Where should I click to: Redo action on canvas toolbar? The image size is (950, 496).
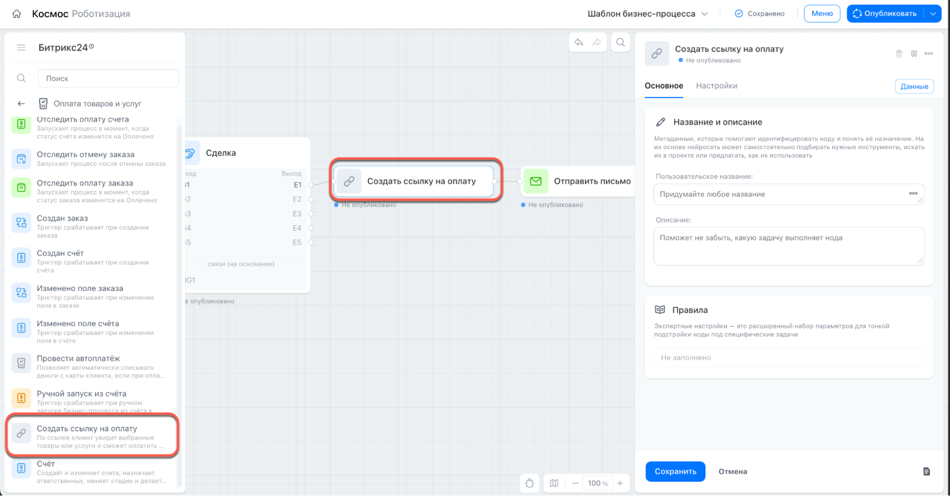click(596, 42)
